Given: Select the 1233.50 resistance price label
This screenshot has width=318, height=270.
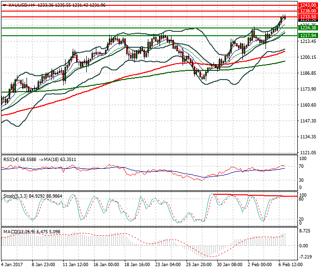Looking at the screenshot, I should click(x=308, y=17).
